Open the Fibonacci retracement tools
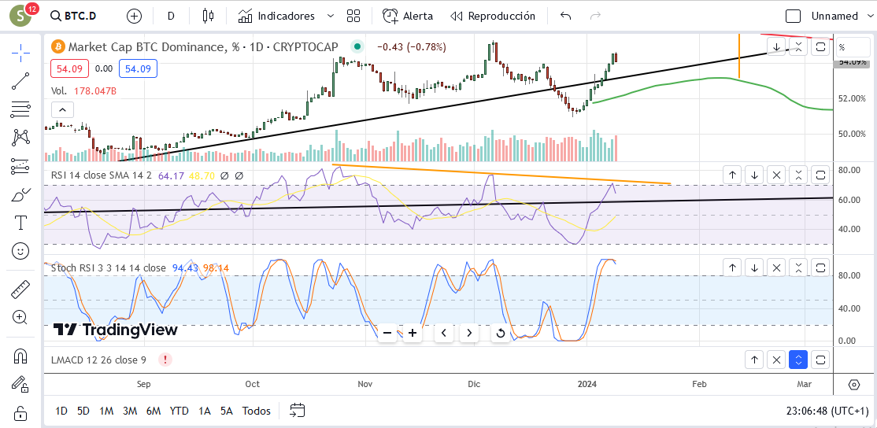The height and width of the screenshot is (428, 877). pyautogui.click(x=20, y=109)
